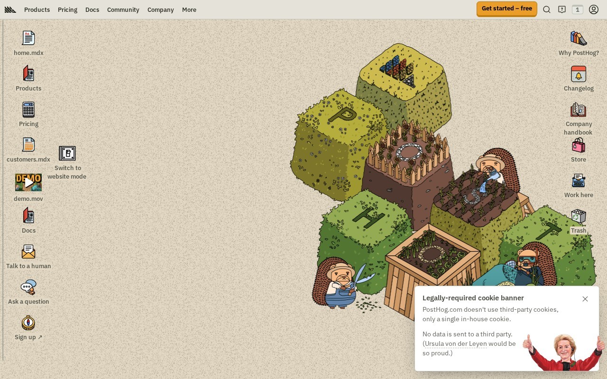Open the account profile icon
Screen dimensions: 607x379
(594, 9)
